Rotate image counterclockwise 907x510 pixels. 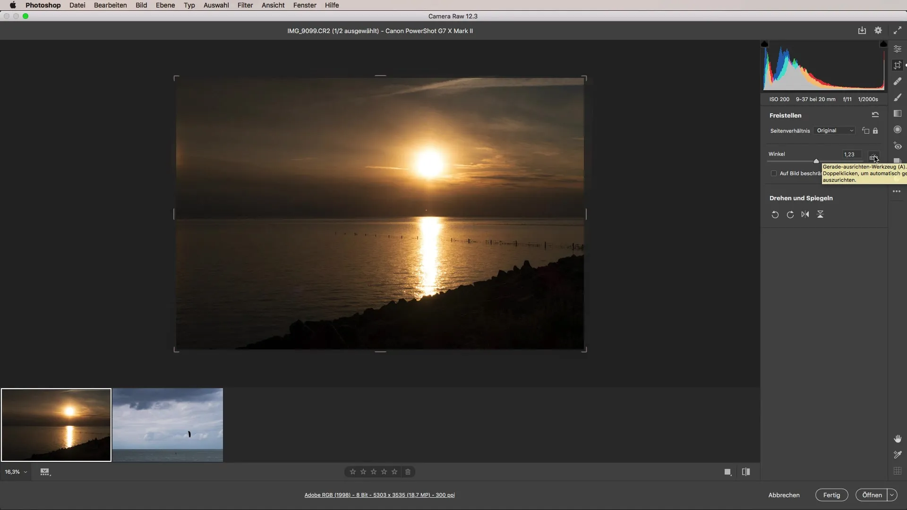coord(775,215)
